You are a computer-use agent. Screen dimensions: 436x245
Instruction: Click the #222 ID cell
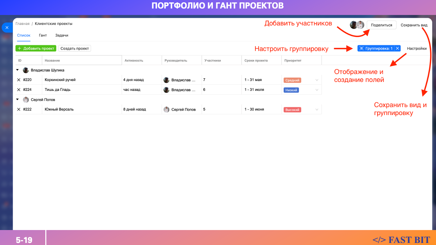(27, 110)
